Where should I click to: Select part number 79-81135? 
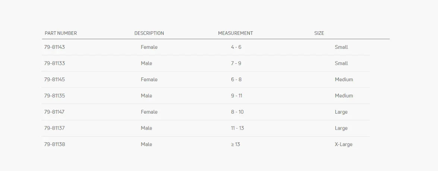[54, 96]
